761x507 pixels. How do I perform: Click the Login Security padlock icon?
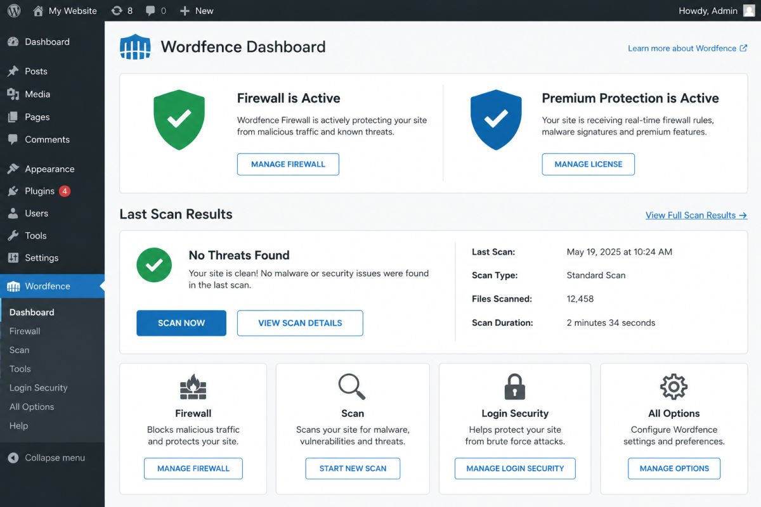[x=514, y=387]
